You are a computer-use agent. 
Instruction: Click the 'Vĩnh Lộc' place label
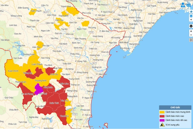[70, 34]
